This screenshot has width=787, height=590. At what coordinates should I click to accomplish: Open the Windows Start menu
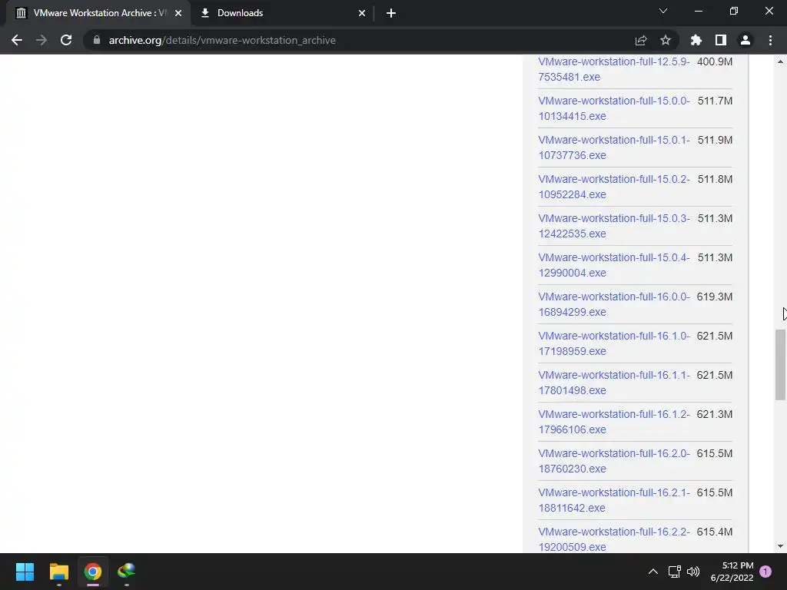point(25,572)
